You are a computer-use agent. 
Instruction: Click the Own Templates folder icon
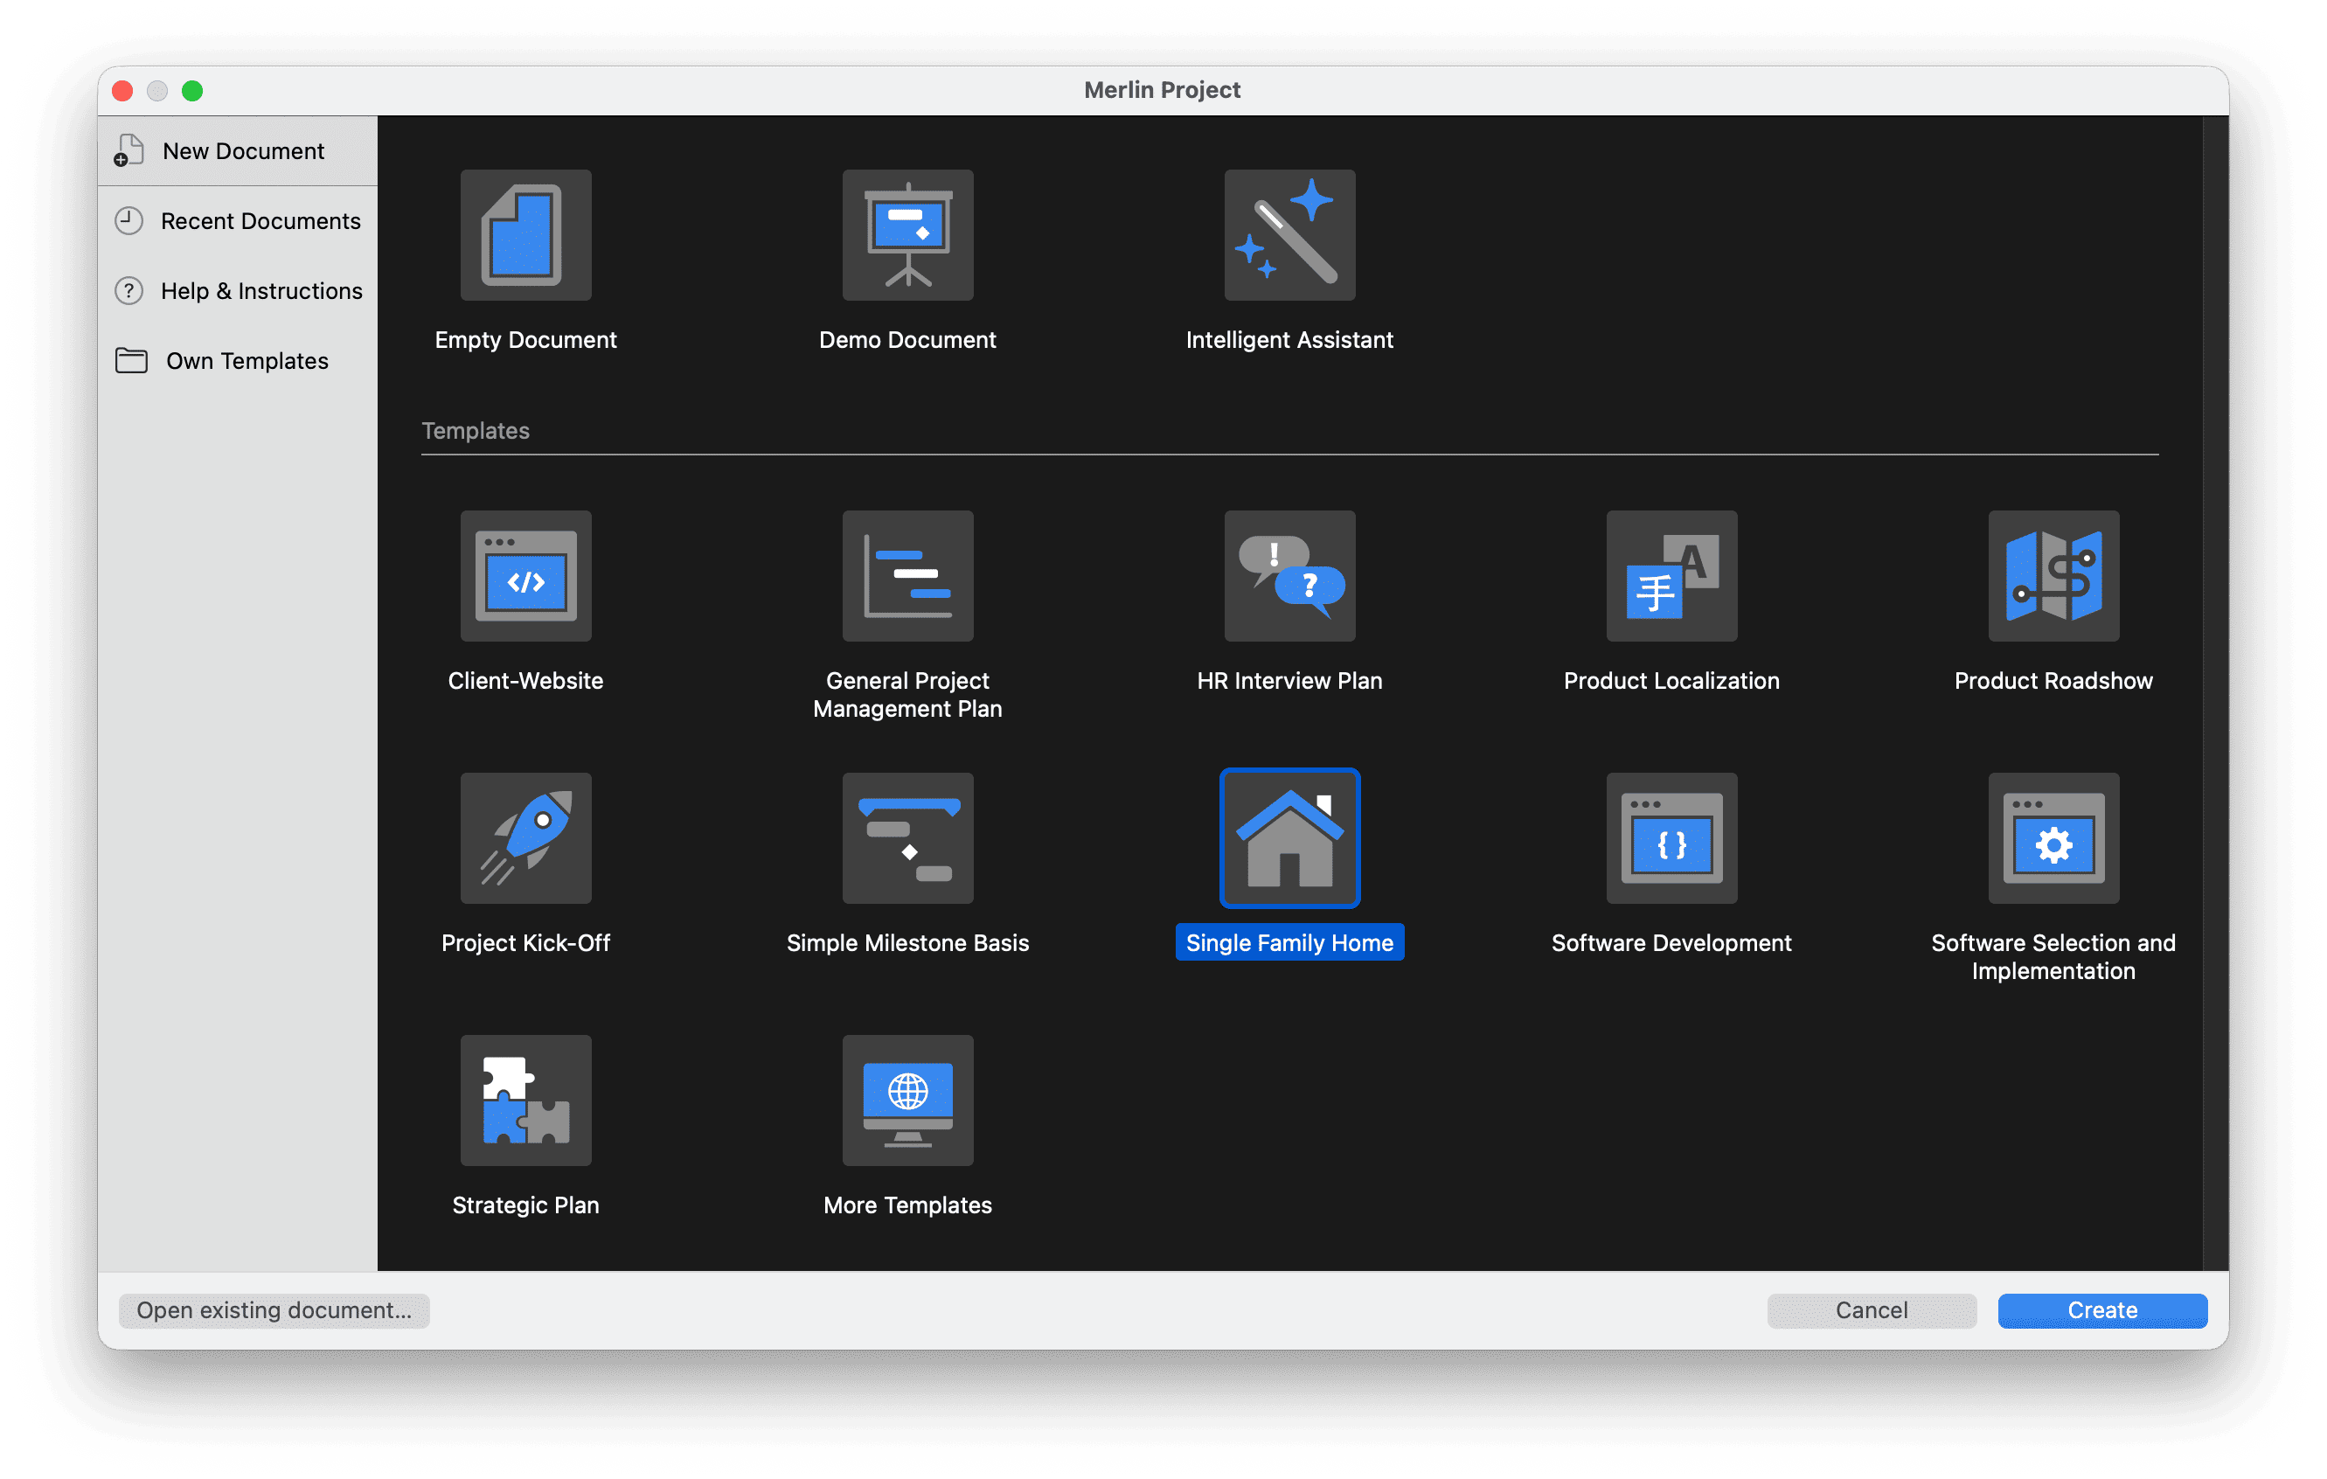[131, 360]
